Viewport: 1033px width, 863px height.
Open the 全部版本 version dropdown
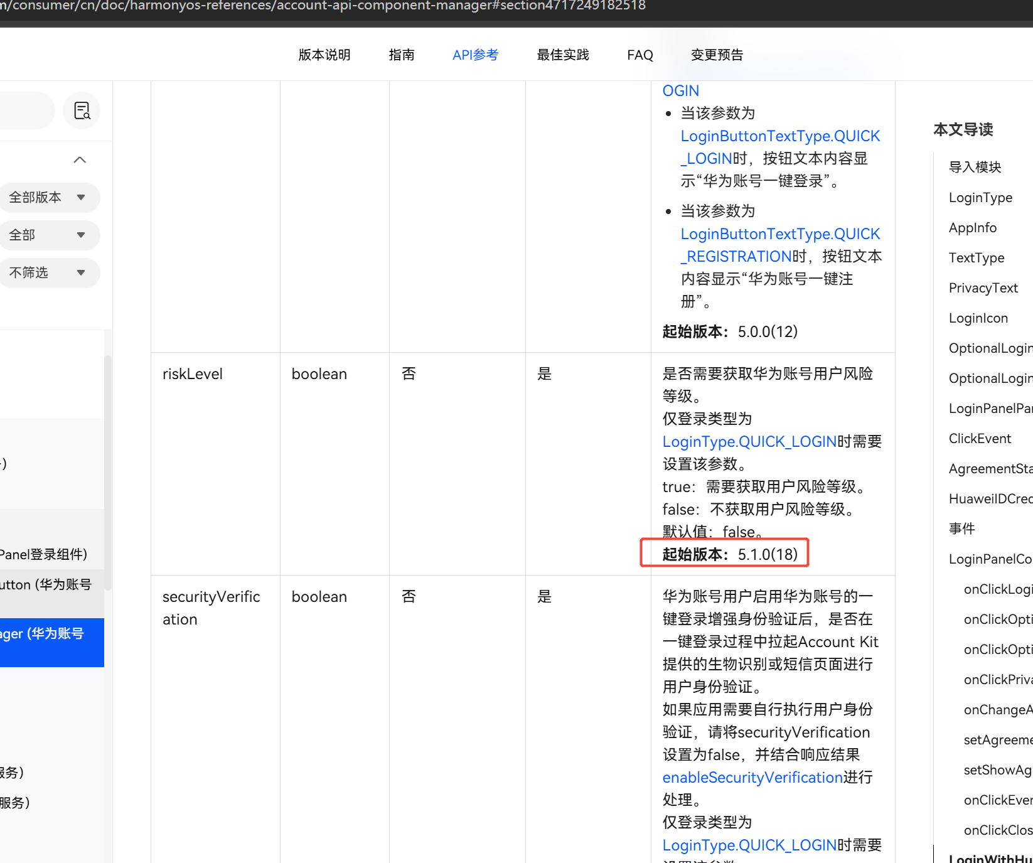49,198
